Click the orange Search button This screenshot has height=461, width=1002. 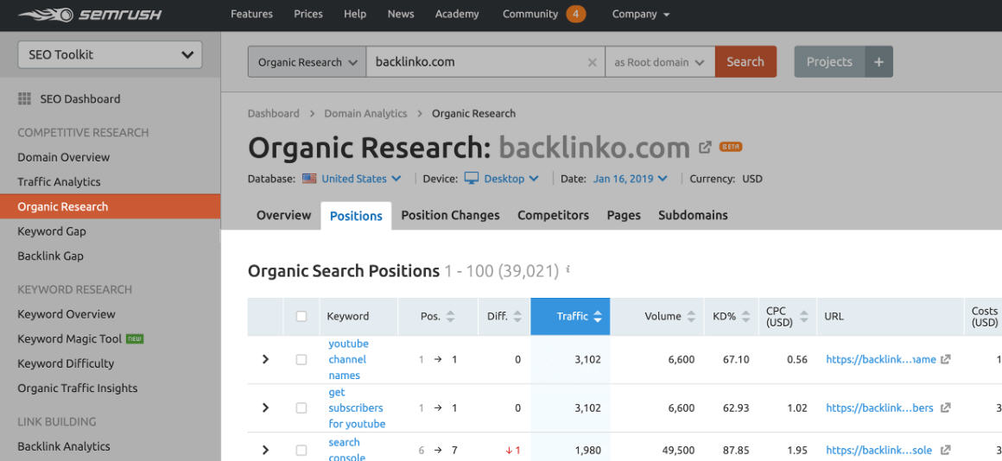745,62
